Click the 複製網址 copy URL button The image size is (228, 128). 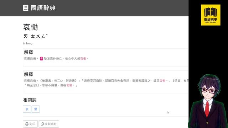coord(49,124)
